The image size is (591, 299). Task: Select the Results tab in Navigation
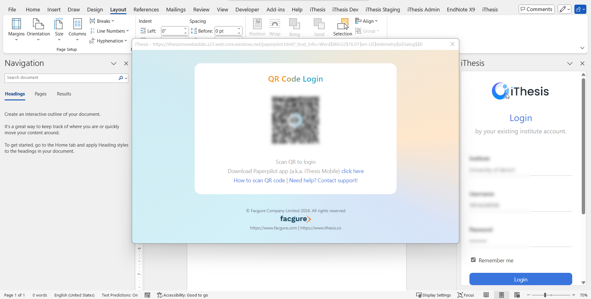(64, 94)
